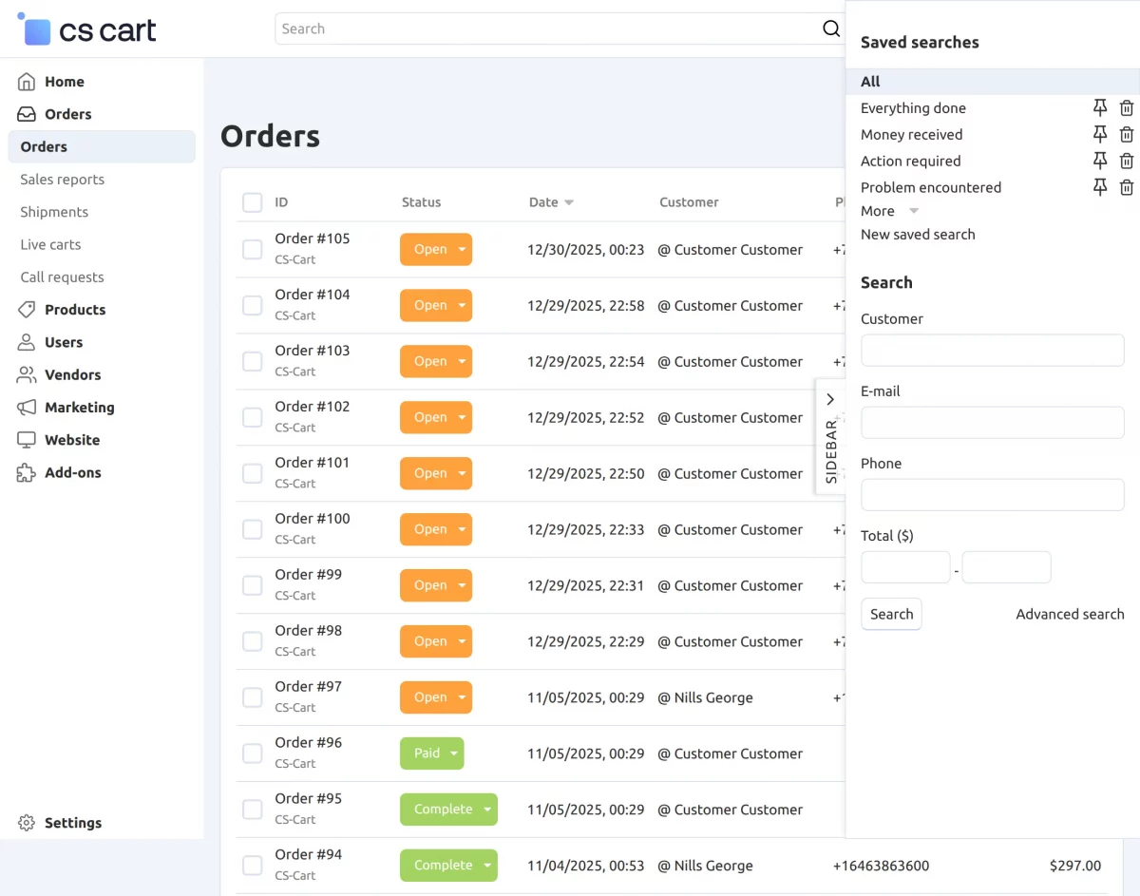Delete the Problem encountered saved search

[x=1127, y=188]
